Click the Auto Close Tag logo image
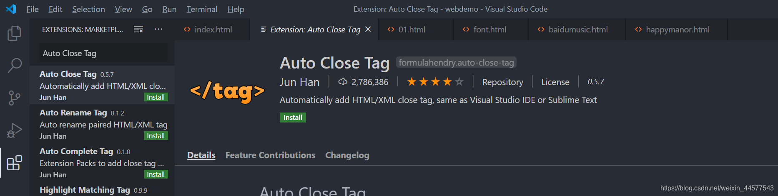This screenshot has height=196, width=778. point(227,91)
